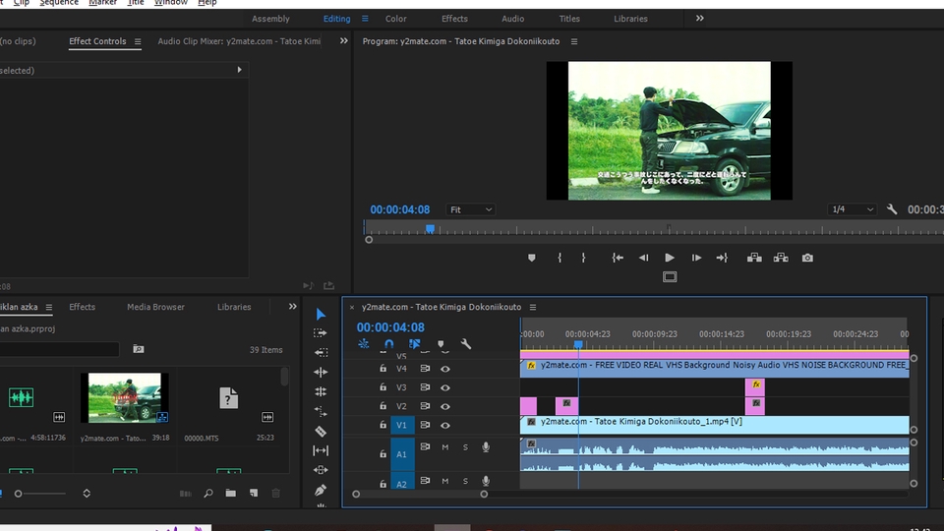Select the Slip tool
Viewport: 944px width, 531px height.
tap(321, 450)
